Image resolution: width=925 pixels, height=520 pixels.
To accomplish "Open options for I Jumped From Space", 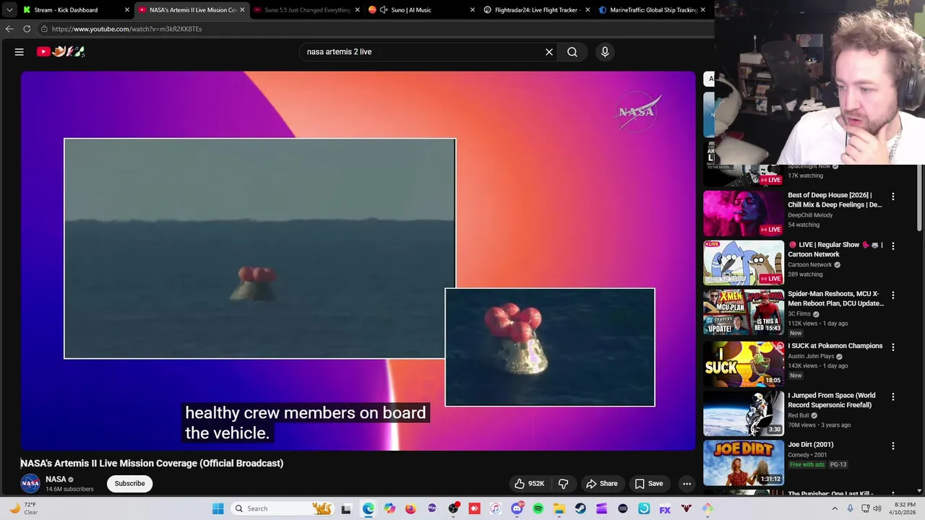I will click(893, 397).
